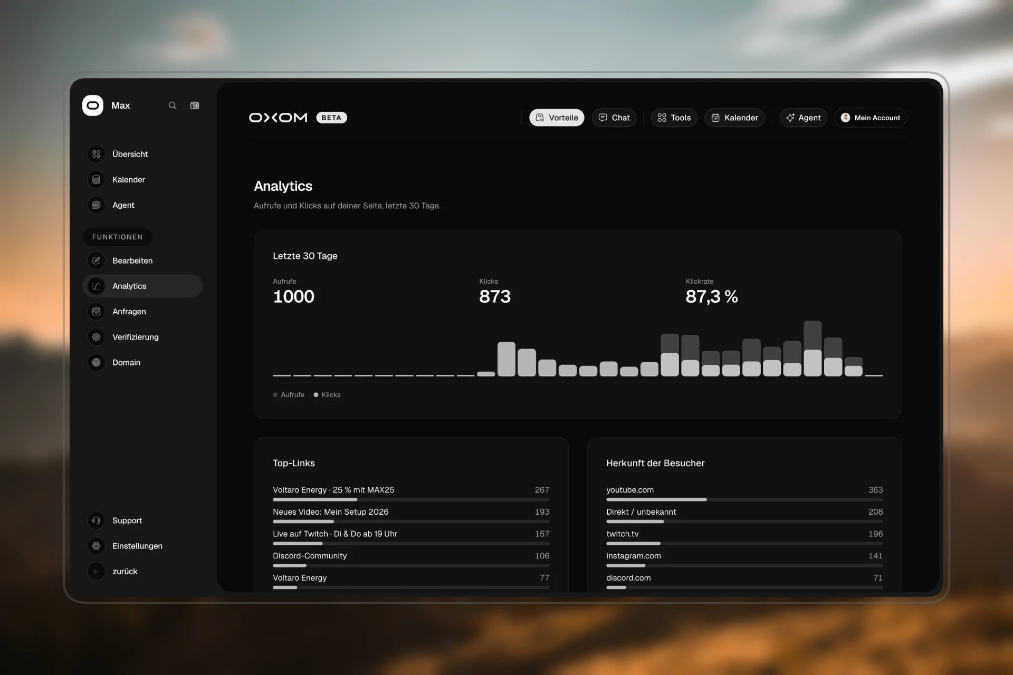Open the Vorteile tab in header
Screen dimensions: 1013x675
[557, 118]
